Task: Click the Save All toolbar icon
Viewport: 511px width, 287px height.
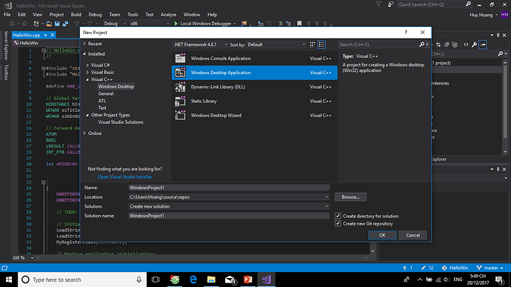Action: (x=65, y=24)
